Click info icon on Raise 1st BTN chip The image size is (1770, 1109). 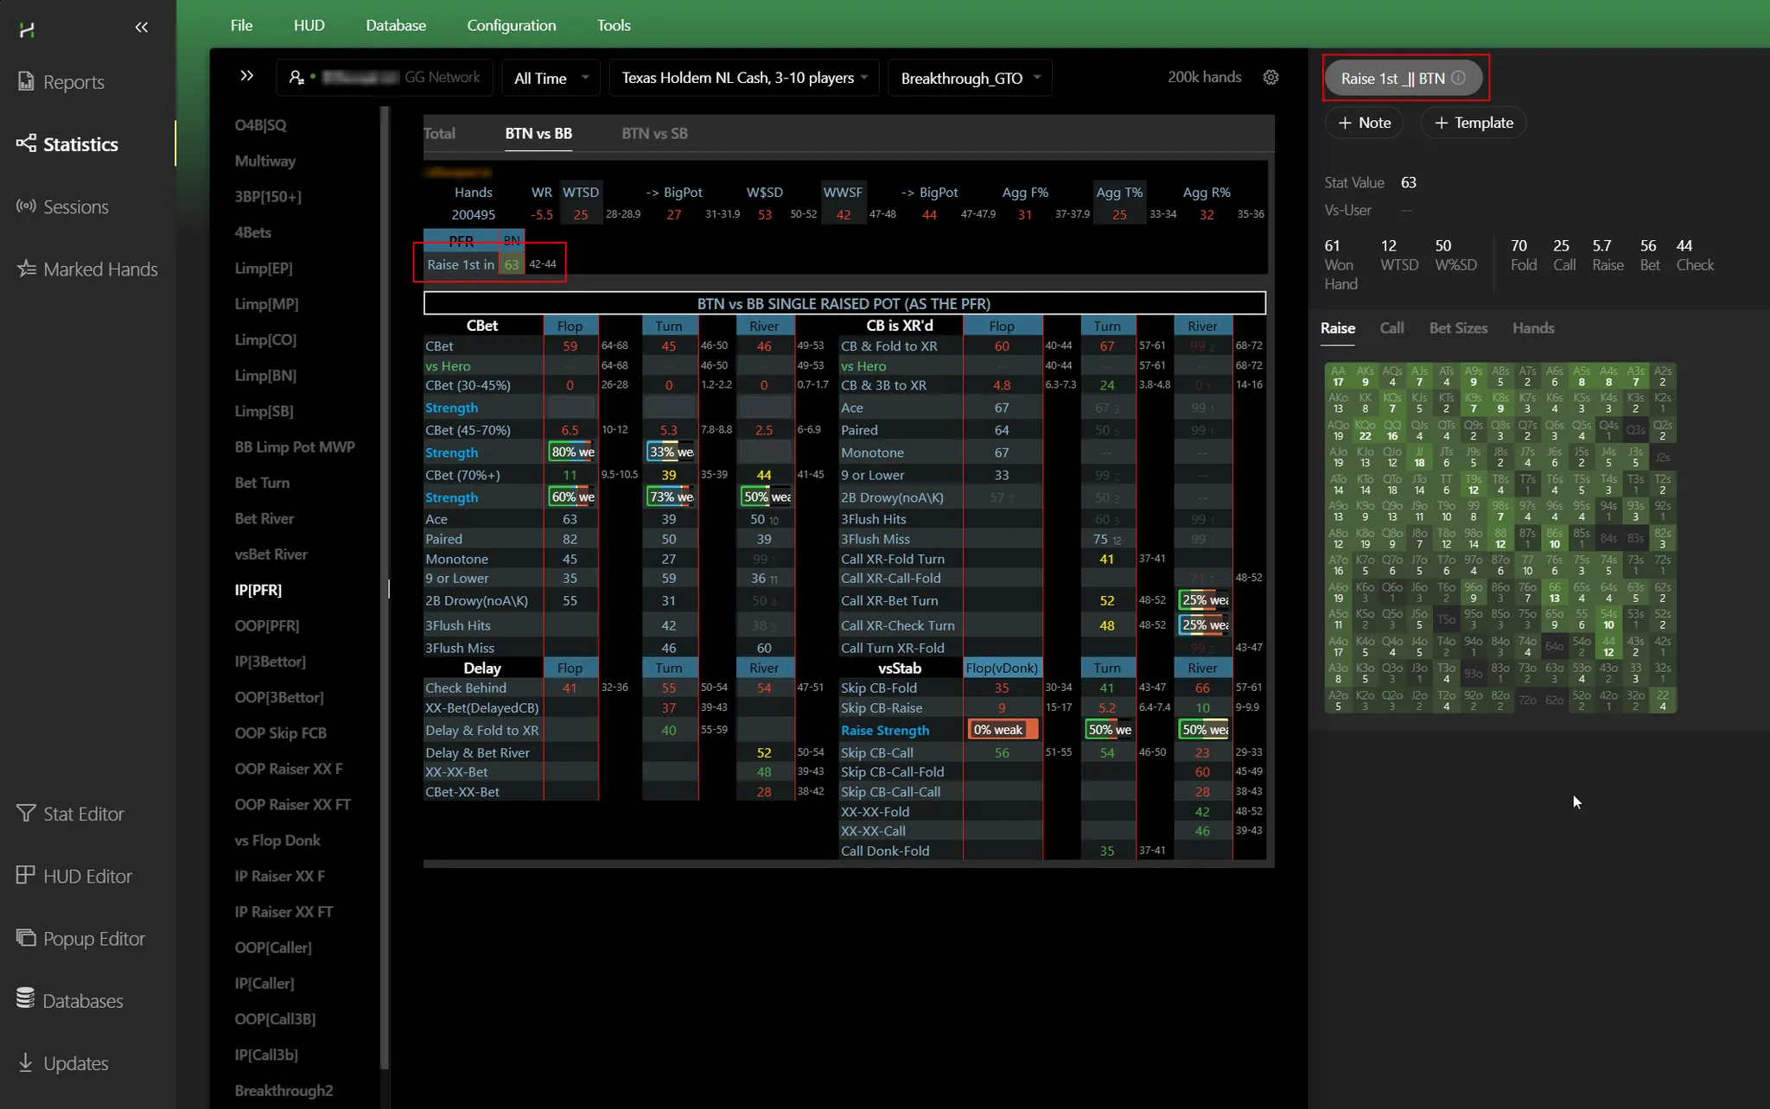tap(1459, 78)
